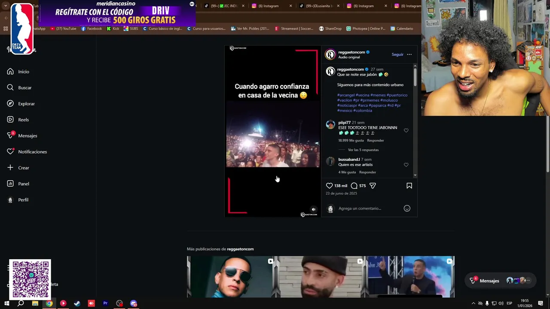Open likes list 138 mil
Screen dimensions: 550x309
(341, 186)
